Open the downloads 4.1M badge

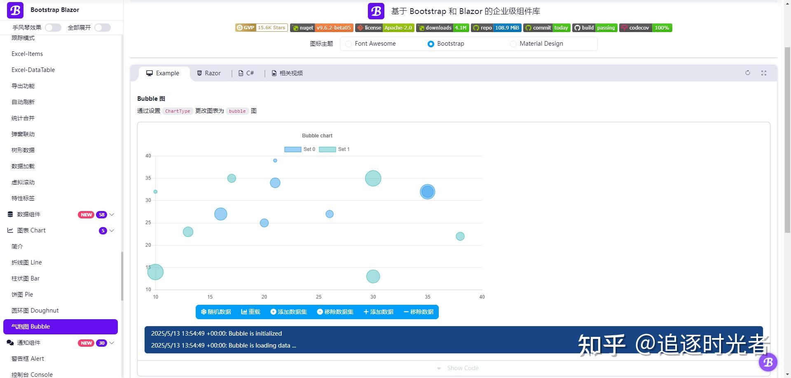click(x=442, y=28)
